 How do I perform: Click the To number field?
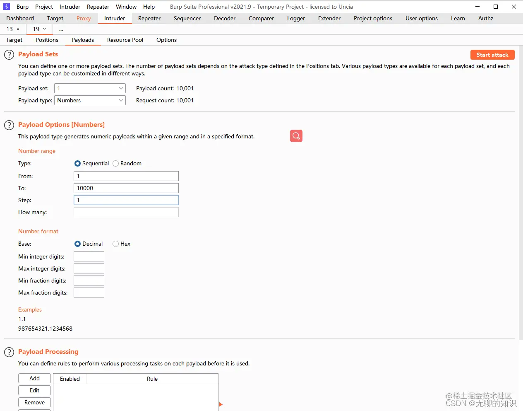tap(126, 188)
